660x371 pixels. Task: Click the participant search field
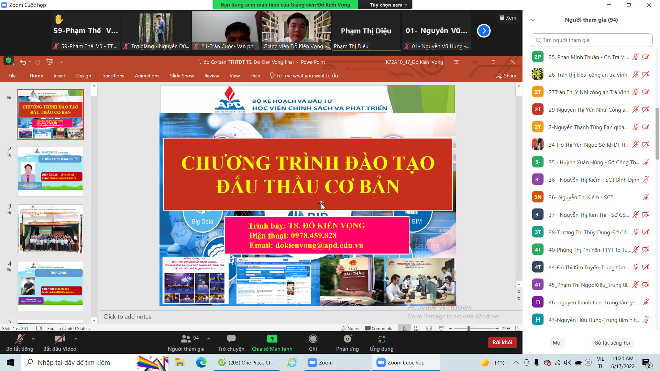click(x=591, y=40)
